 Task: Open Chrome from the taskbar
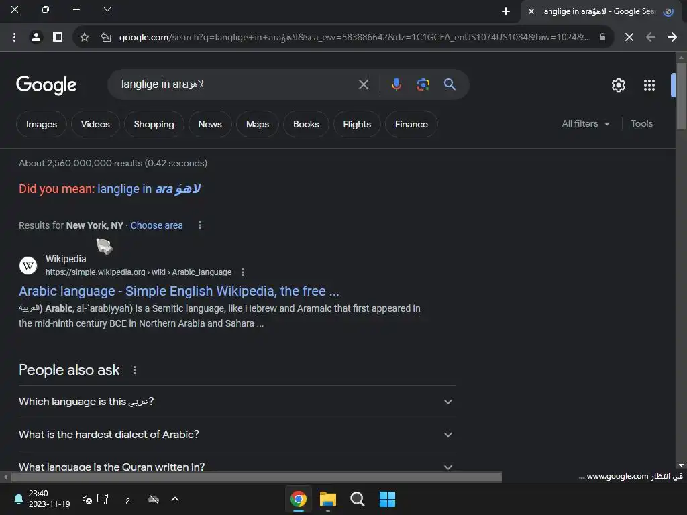299,499
